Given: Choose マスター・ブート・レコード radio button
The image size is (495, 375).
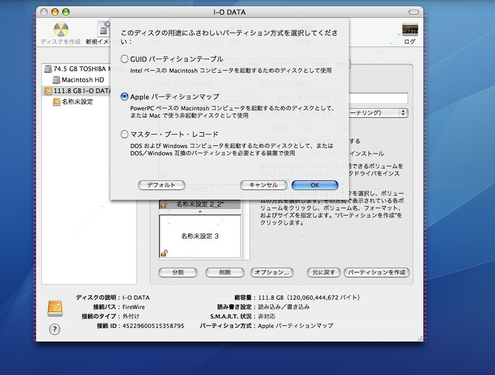Looking at the screenshot, I should pos(125,134).
